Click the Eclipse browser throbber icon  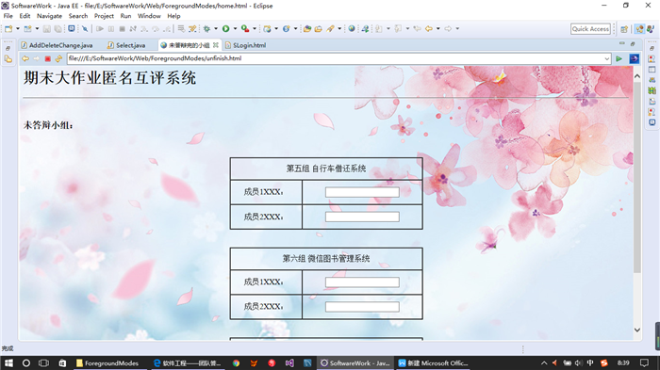[x=634, y=58]
